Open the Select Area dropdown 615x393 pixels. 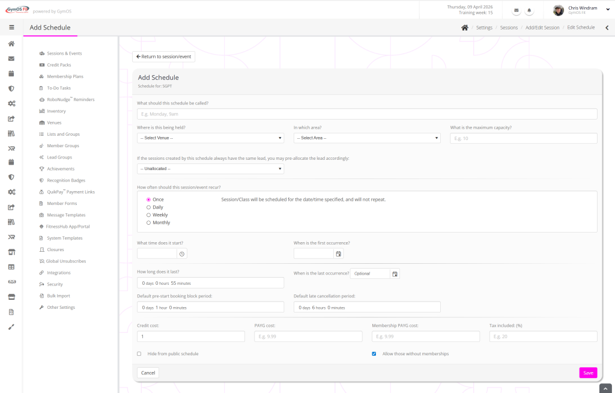coord(367,138)
